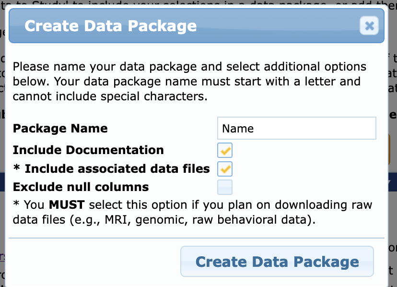Click the Create Data Package button

pyautogui.click(x=277, y=262)
